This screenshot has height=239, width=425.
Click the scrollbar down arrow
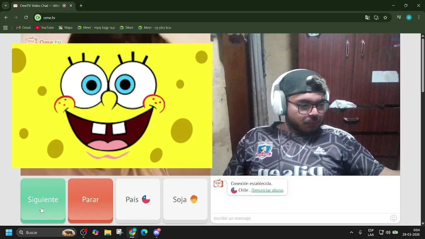423,223
